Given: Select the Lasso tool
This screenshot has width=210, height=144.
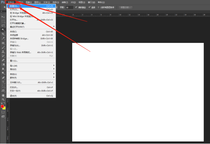Looking at the screenshot, I should pos(3,25).
